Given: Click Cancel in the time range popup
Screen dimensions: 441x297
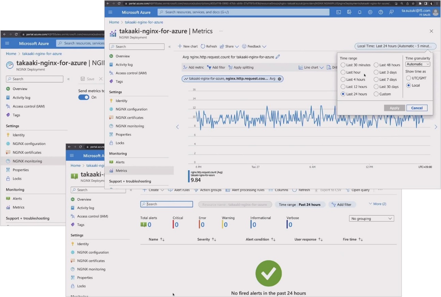Looking at the screenshot, I should (417, 108).
